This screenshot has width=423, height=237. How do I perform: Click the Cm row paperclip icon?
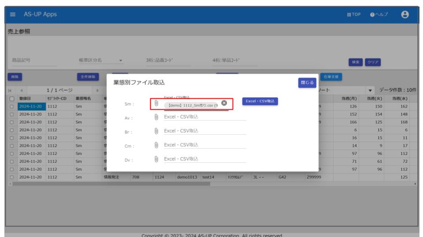[156, 145]
